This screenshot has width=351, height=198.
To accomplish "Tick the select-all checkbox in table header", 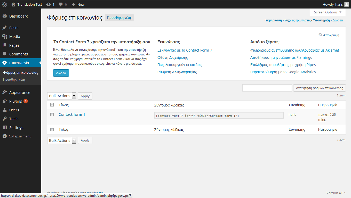I will point(52,105).
